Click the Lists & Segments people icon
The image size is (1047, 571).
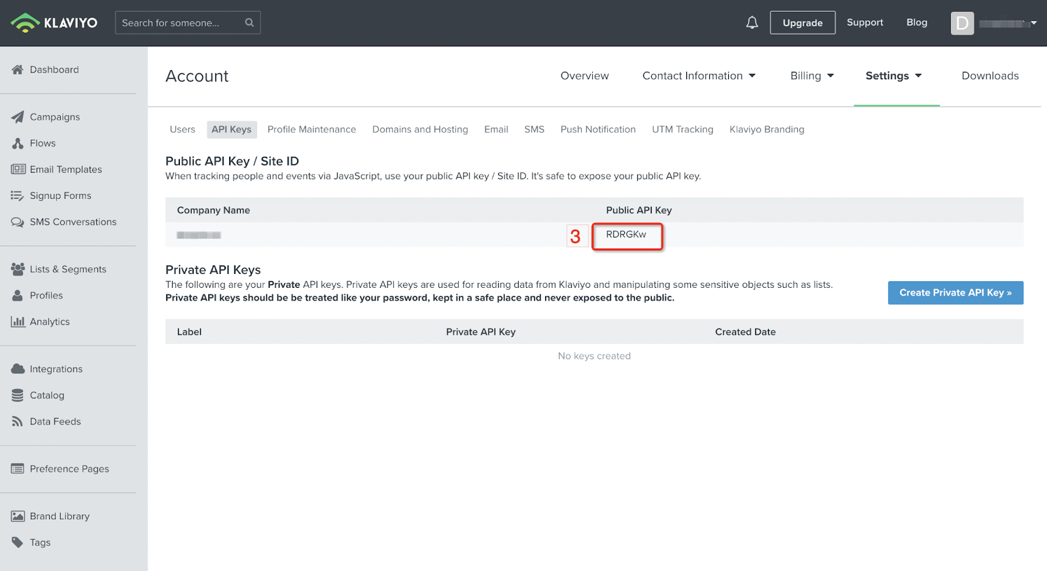18,269
